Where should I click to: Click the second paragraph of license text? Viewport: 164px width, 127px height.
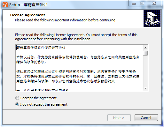(x=78, y=60)
